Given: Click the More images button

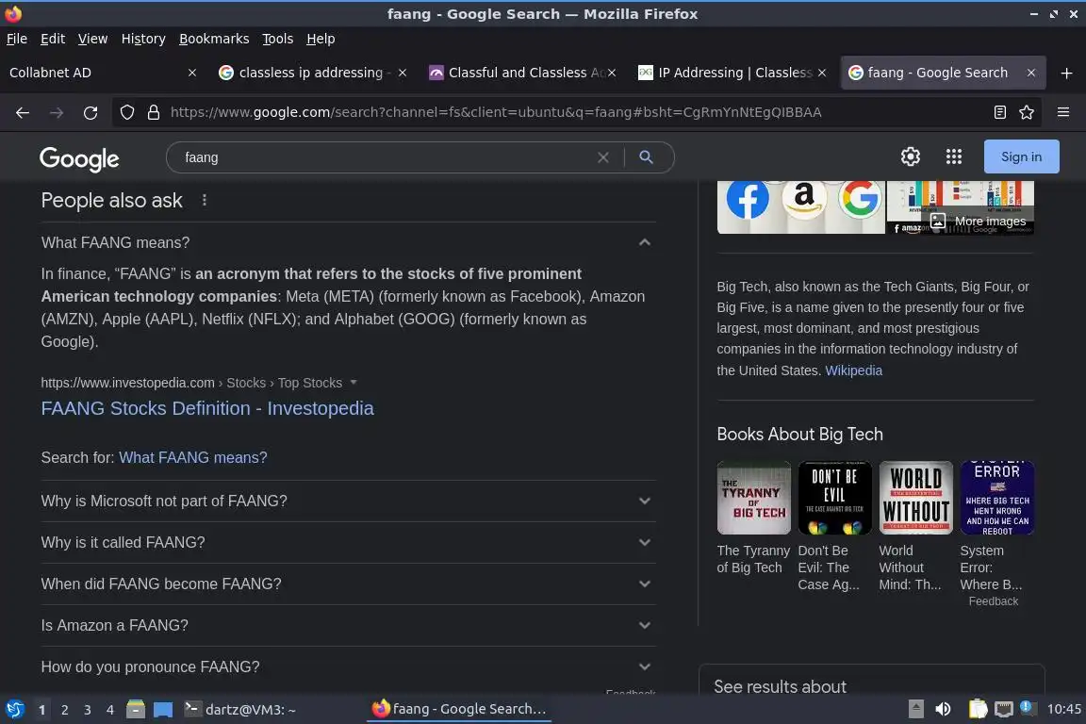Looking at the screenshot, I should tap(979, 221).
